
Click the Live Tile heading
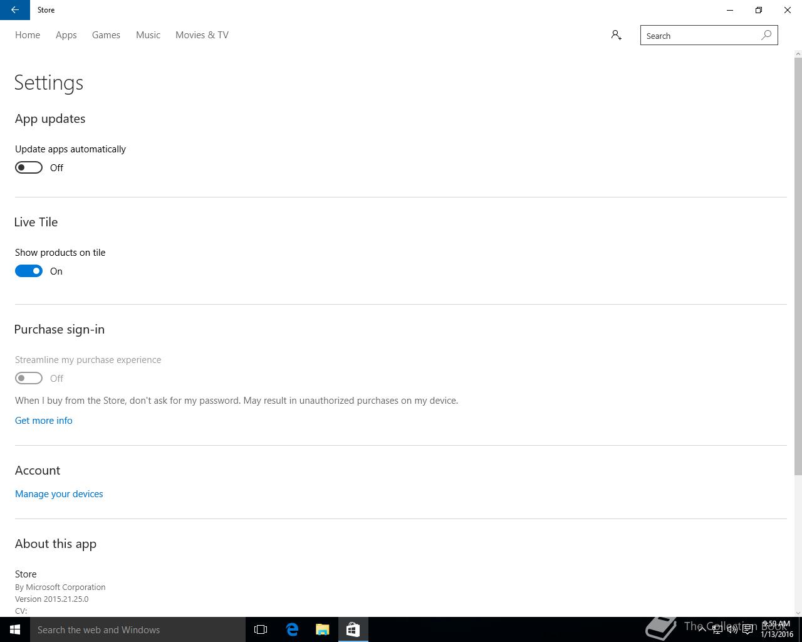coord(36,222)
